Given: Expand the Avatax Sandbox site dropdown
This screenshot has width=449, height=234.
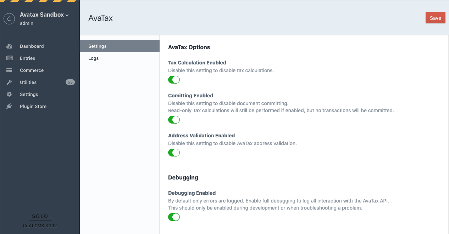Looking at the screenshot, I should tap(44, 15).
